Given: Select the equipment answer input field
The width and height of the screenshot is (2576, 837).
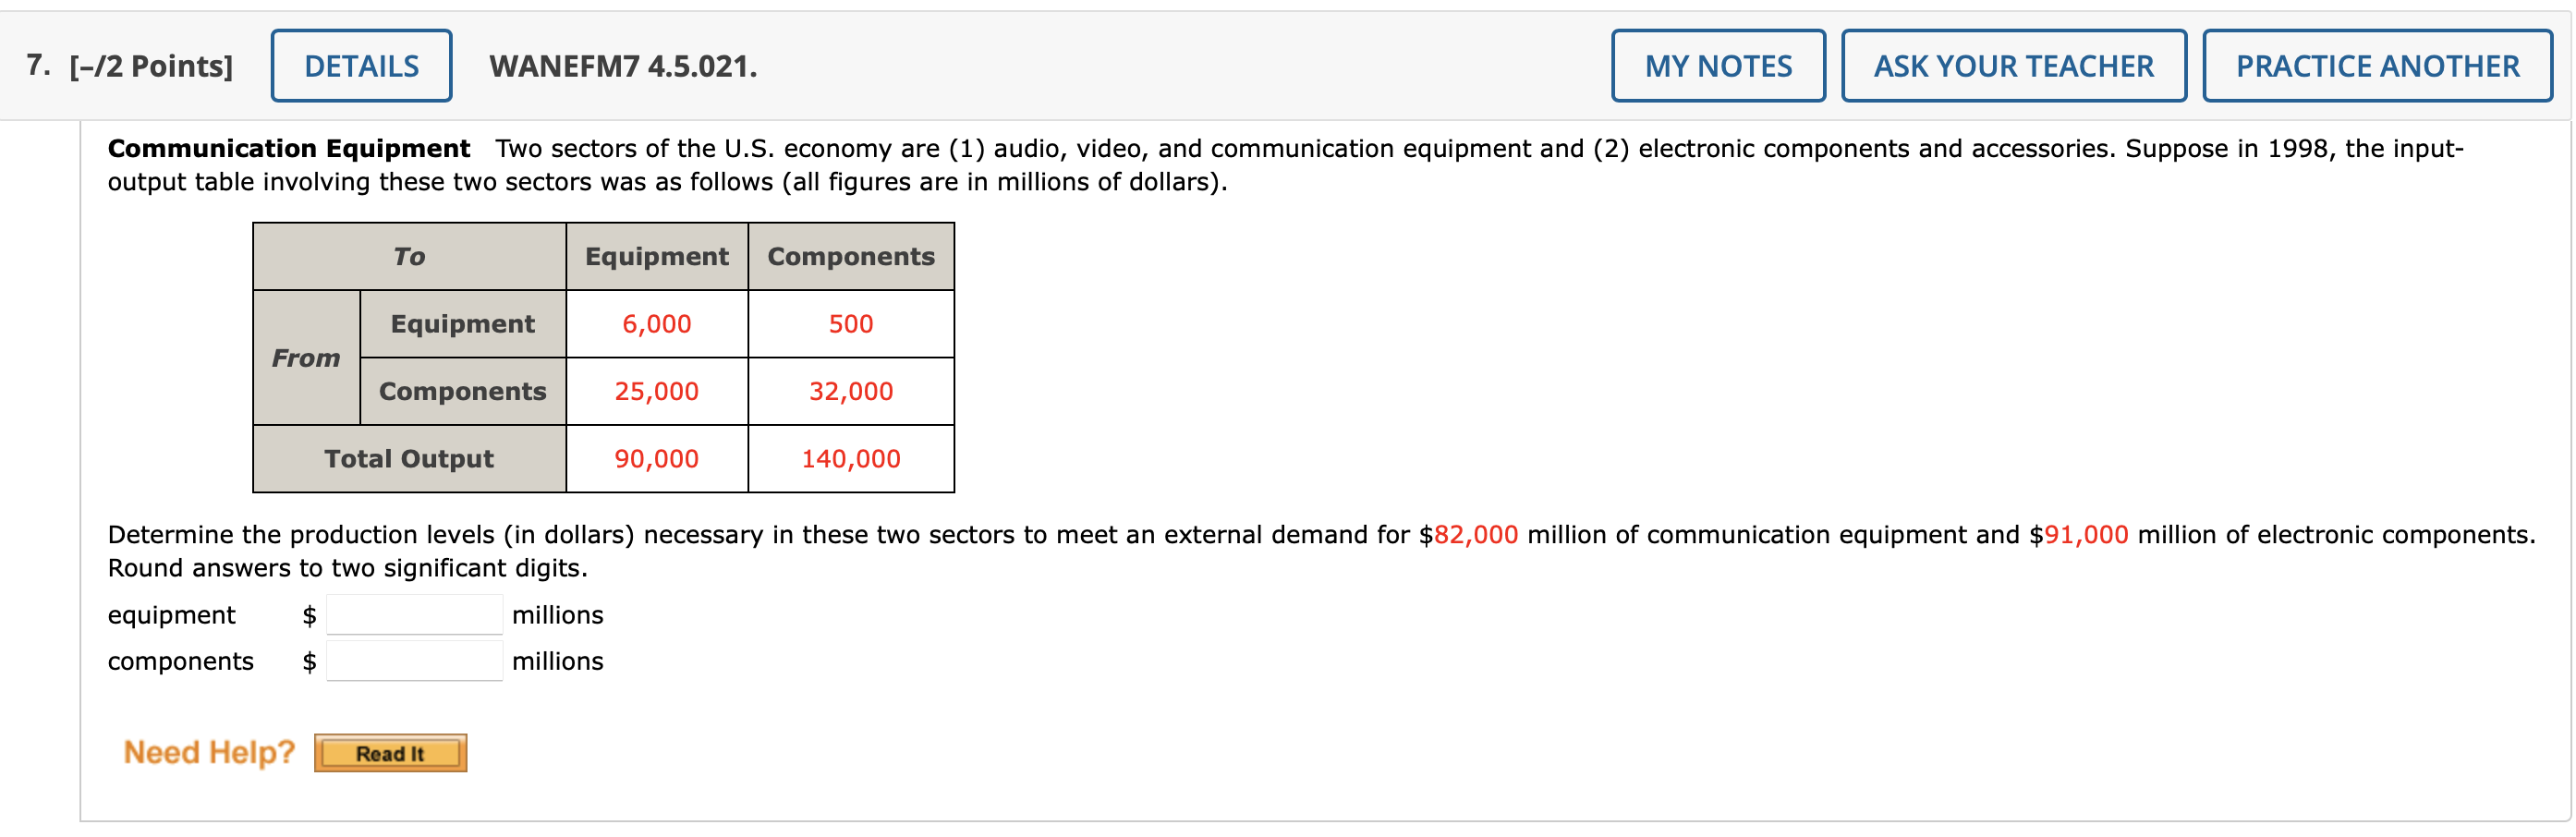Looking at the screenshot, I should click(412, 614).
